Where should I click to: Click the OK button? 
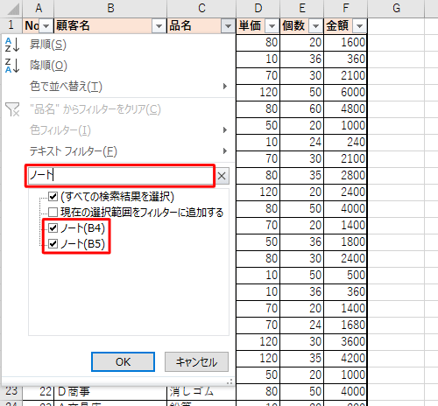(123, 361)
